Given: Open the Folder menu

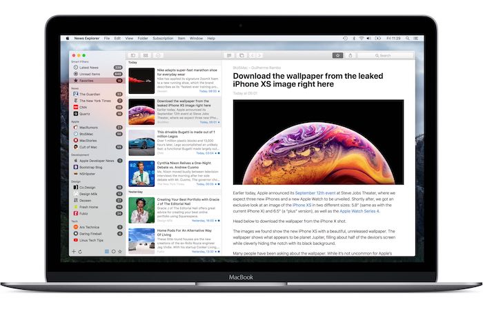Looking at the screenshot, I should (143, 39).
